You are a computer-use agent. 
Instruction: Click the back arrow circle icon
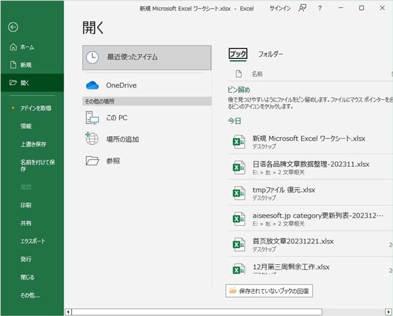point(13,27)
